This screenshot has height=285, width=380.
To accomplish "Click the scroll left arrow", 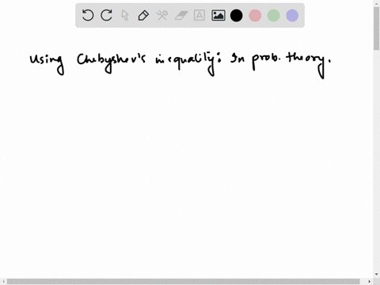I will [x=3, y=282].
